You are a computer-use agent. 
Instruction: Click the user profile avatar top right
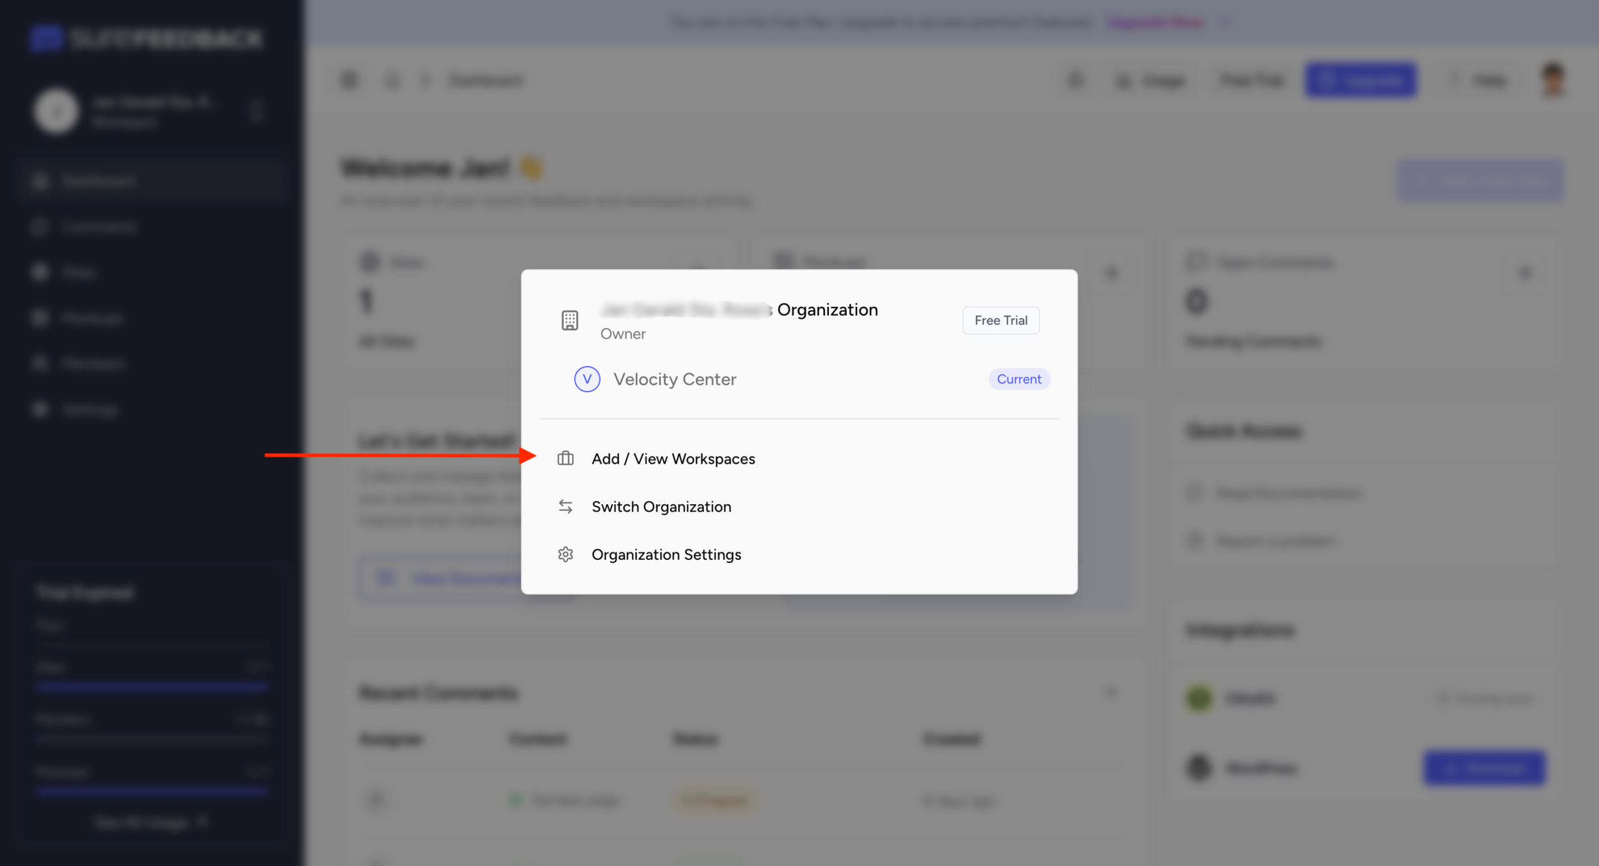click(1553, 81)
